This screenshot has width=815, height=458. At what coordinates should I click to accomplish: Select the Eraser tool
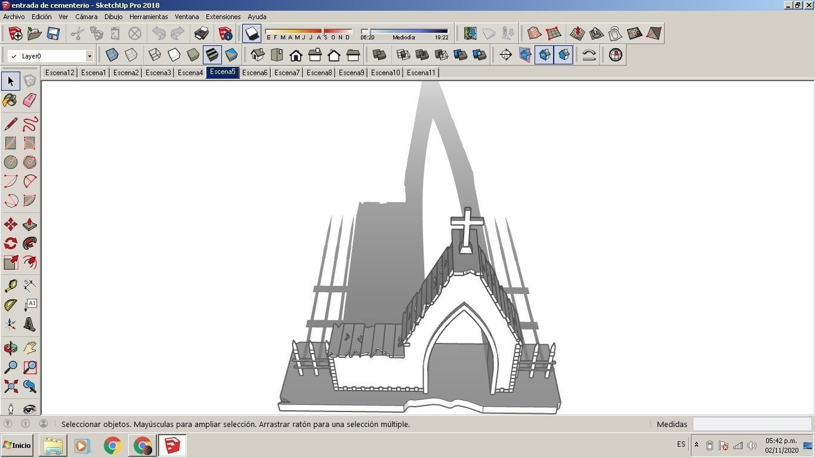coord(29,100)
